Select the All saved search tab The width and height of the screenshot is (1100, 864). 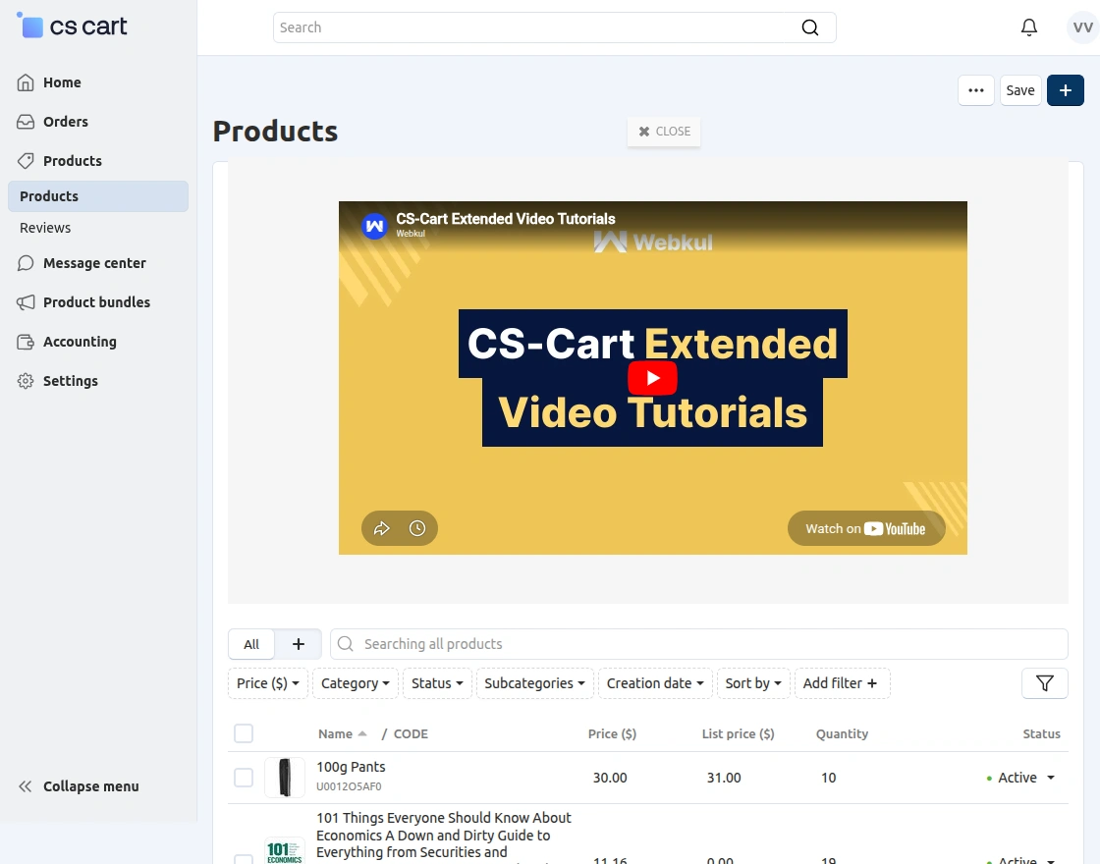point(251,644)
